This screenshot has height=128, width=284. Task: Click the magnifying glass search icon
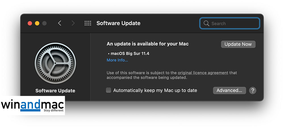(x=206, y=24)
